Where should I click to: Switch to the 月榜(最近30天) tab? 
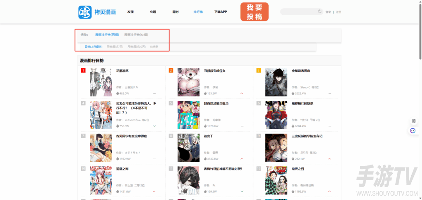(137, 47)
